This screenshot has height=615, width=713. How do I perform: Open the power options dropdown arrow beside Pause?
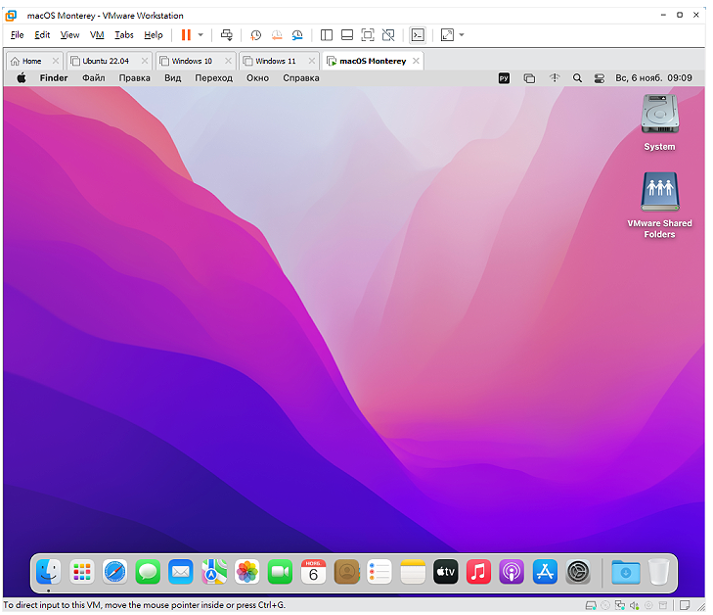pos(201,35)
